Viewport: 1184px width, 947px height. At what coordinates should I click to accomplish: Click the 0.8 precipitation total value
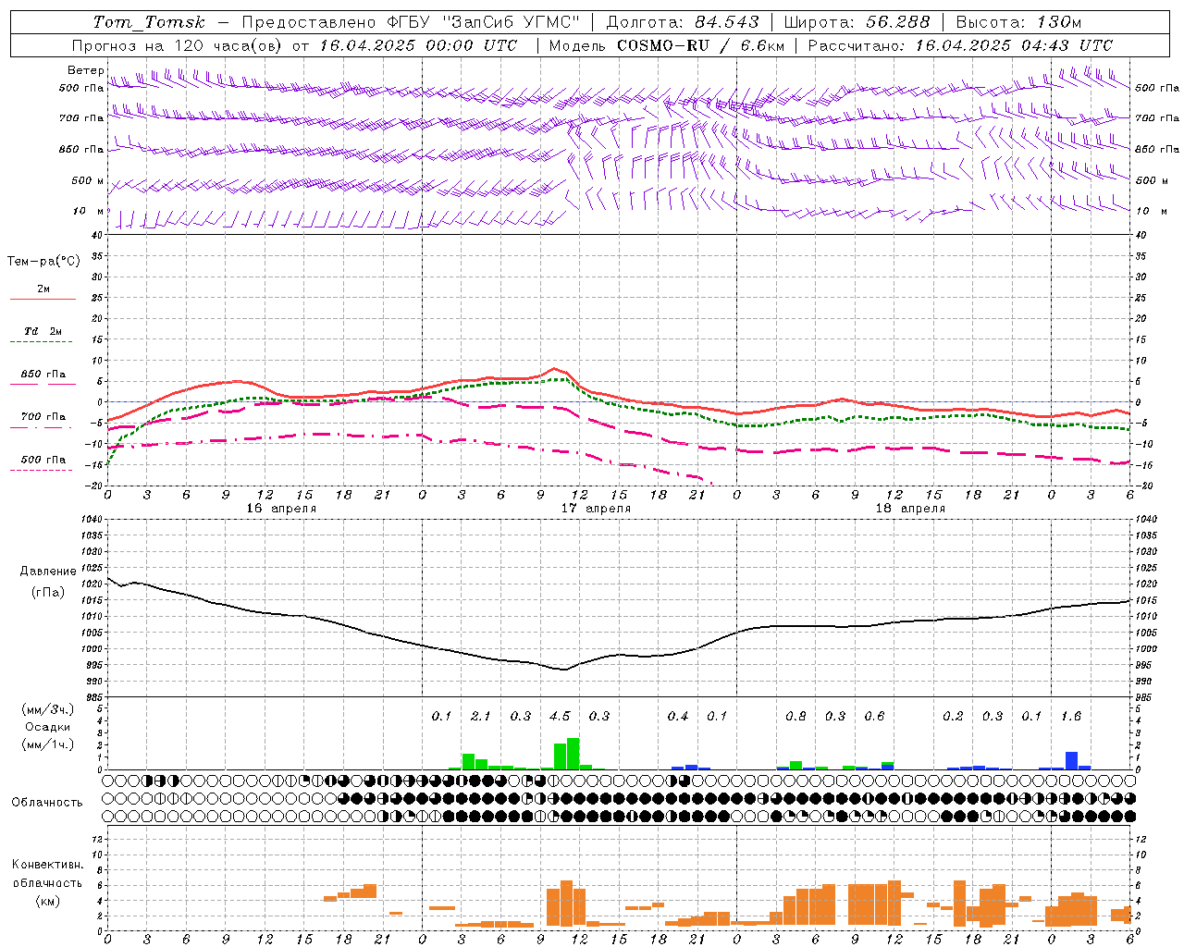coord(795,717)
